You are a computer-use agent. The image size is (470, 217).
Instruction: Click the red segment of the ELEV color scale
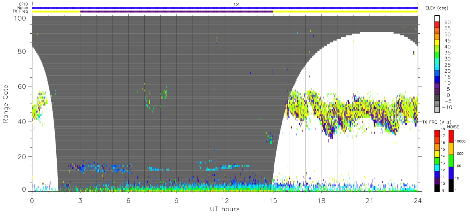(x=437, y=25)
